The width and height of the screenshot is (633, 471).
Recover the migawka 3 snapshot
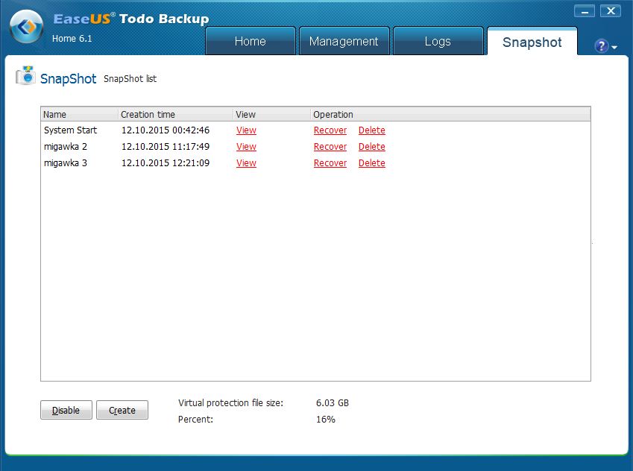tap(330, 163)
